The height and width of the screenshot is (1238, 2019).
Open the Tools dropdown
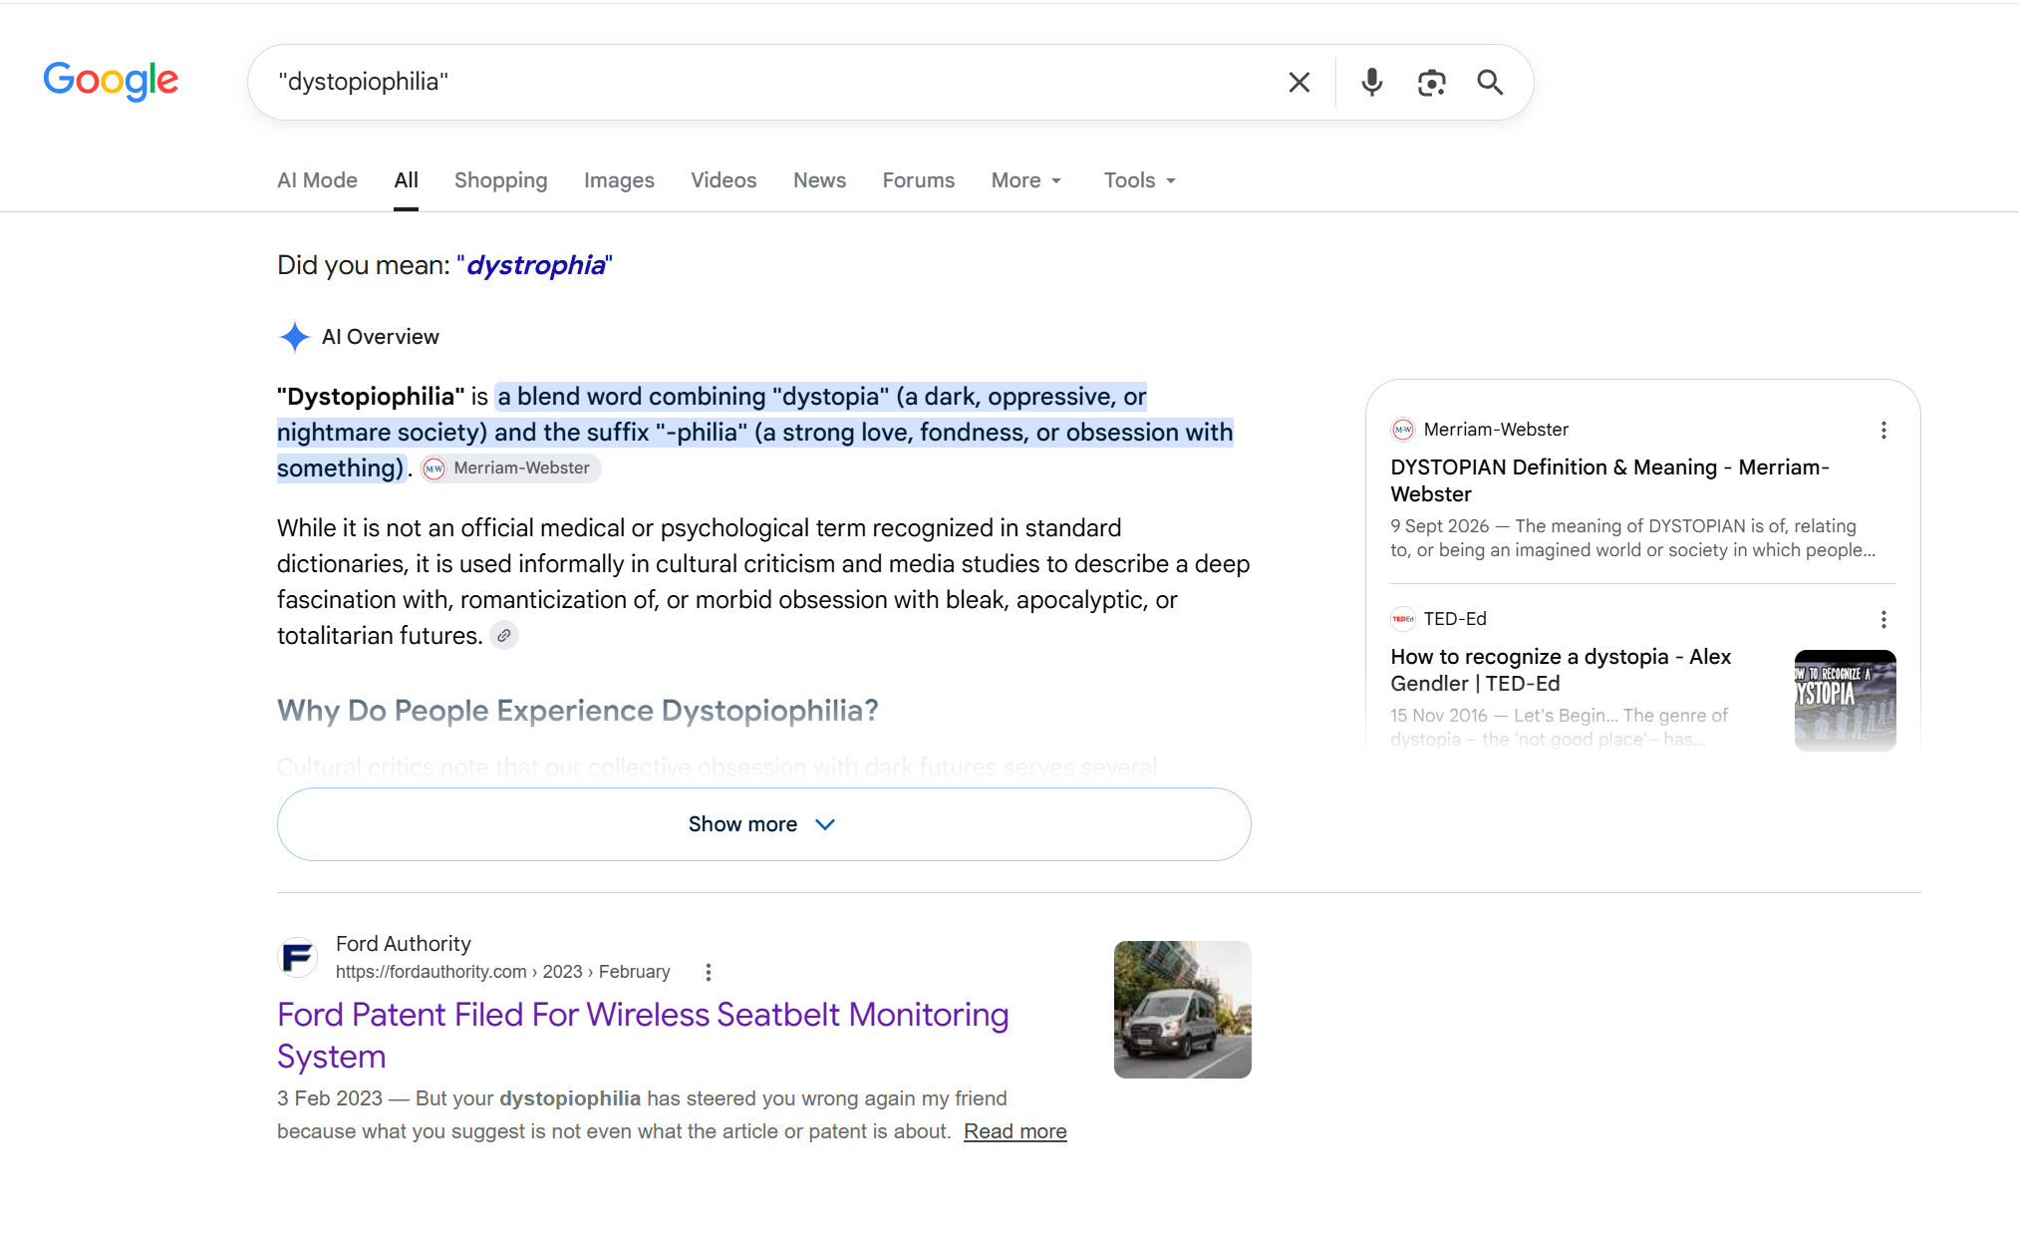1140,180
